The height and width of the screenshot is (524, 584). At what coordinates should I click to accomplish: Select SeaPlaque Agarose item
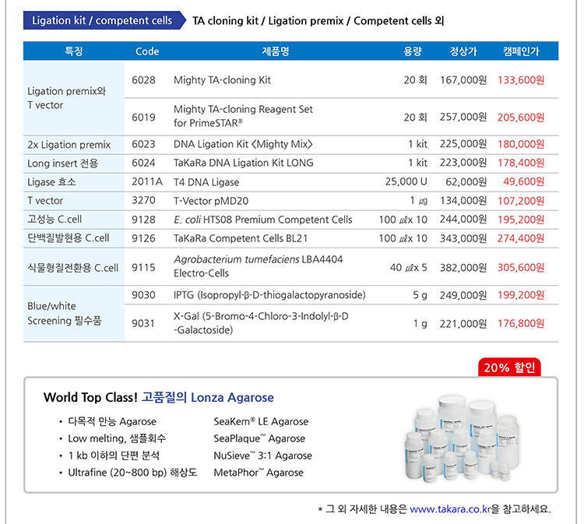pos(259,438)
